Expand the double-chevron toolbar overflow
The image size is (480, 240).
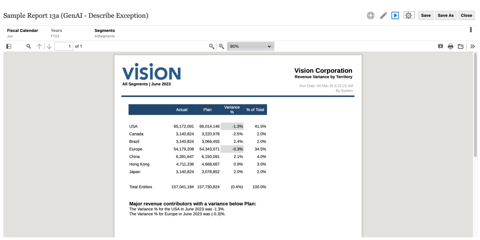pyautogui.click(x=472, y=46)
